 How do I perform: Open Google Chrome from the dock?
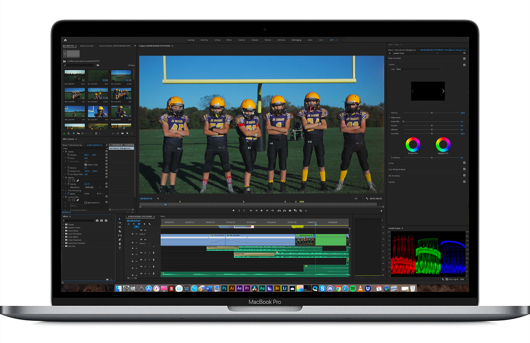(x=338, y=288)
